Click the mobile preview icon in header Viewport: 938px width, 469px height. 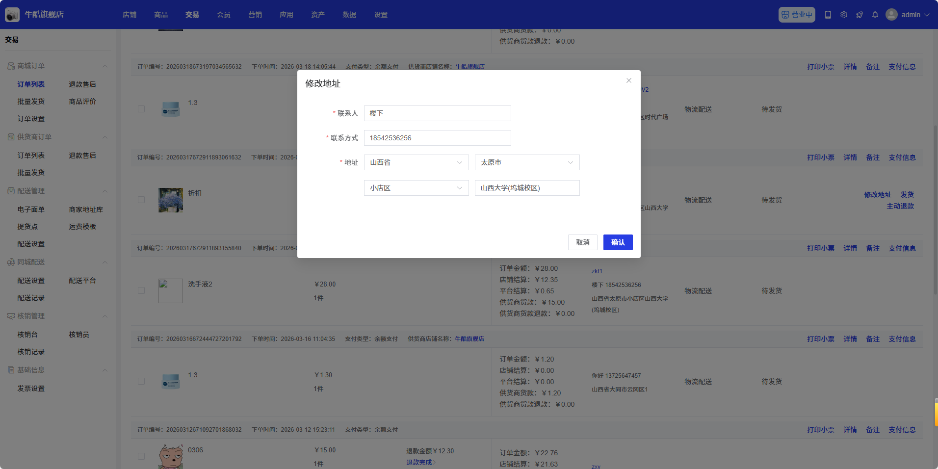[x=828, y=15]
